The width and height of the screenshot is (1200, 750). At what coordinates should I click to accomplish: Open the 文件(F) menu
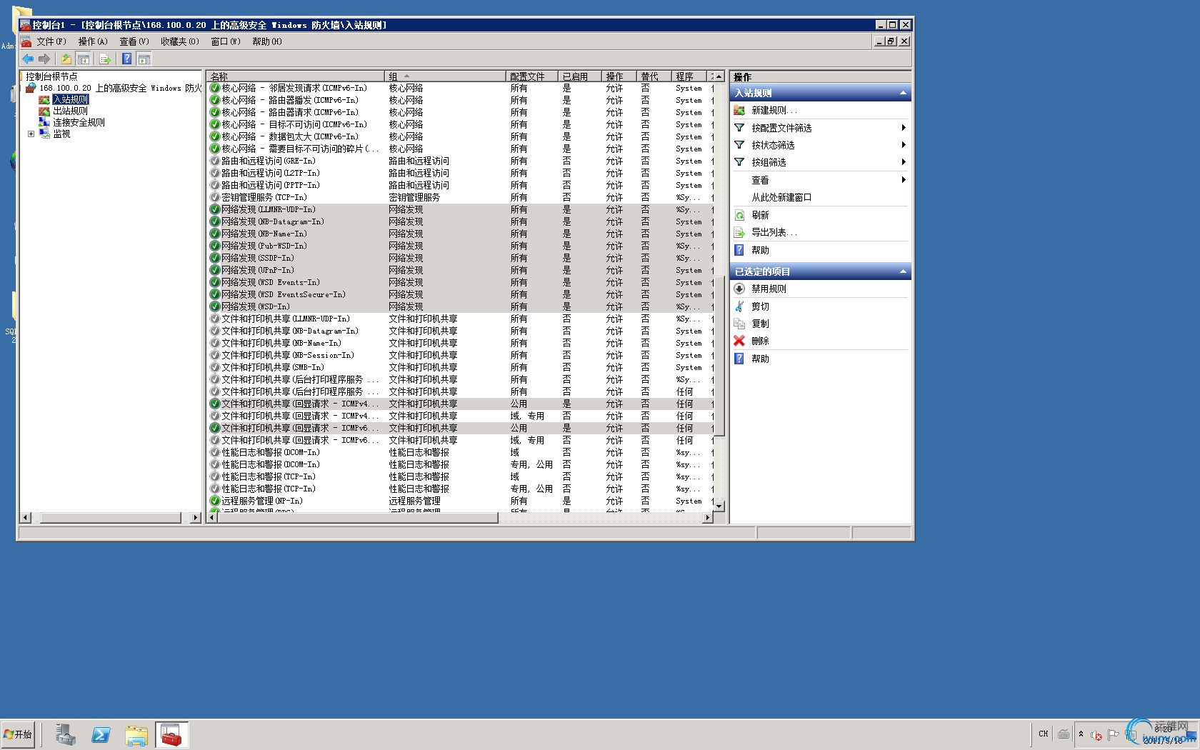[x=51, y=41]
